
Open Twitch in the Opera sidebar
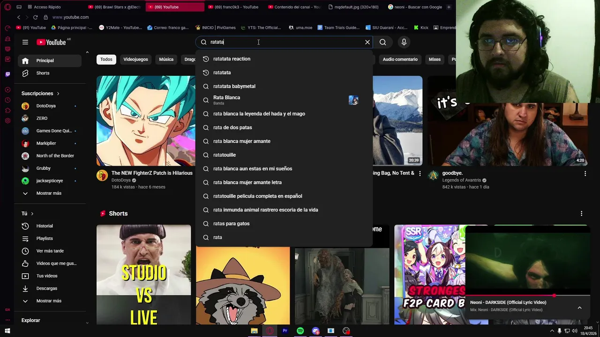(7, 74)
